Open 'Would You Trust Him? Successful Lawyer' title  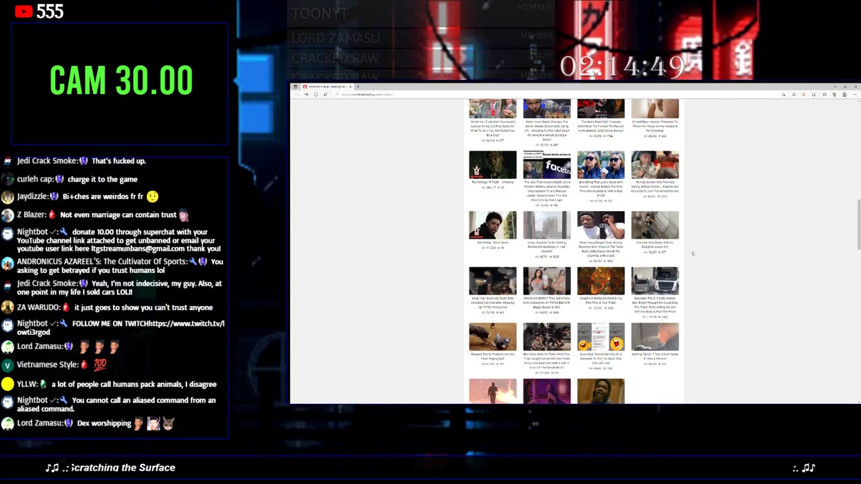(493, 128)
